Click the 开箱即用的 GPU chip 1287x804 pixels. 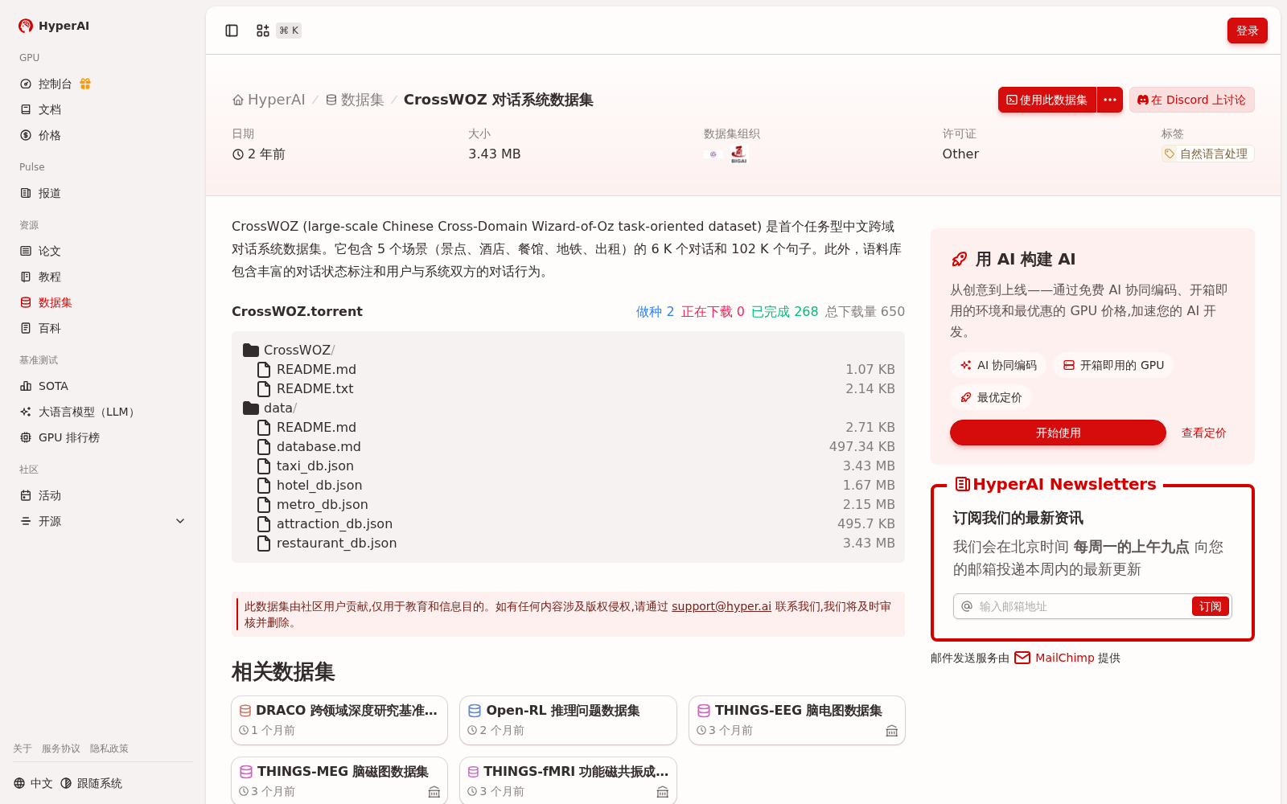(x=1113, y=365)
